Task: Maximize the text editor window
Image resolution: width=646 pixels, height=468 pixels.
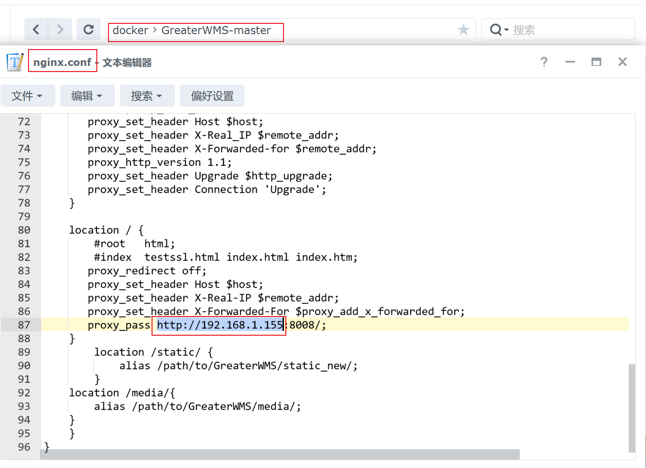Action: coord(596,62)
